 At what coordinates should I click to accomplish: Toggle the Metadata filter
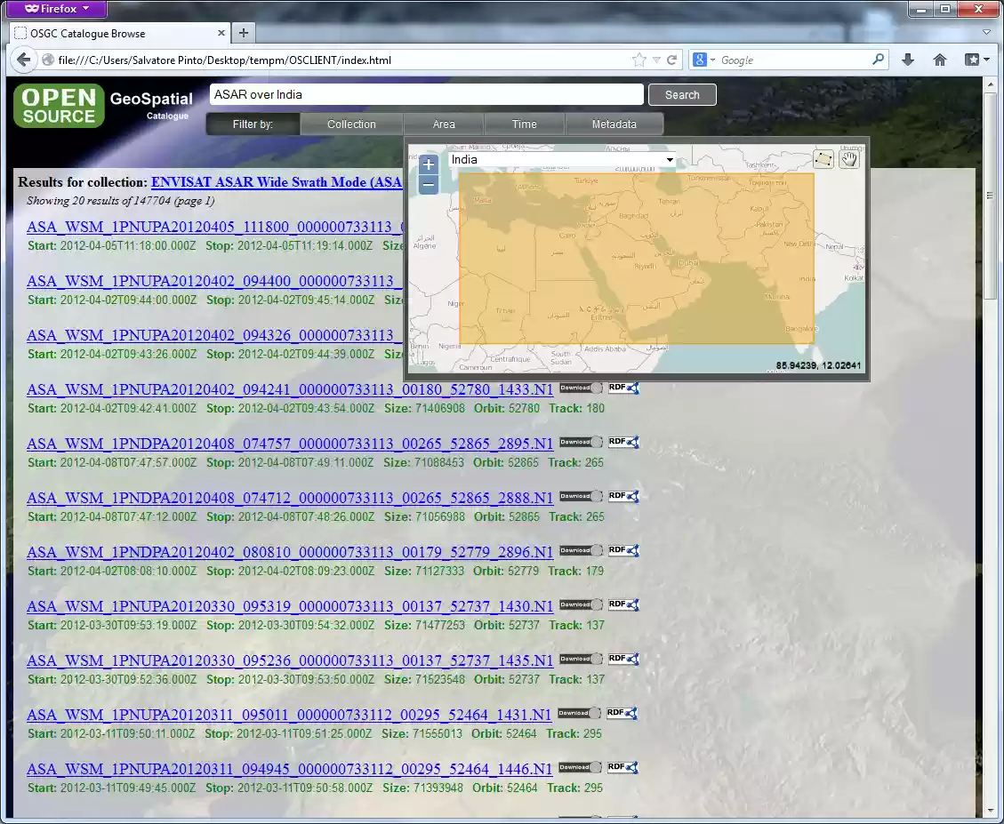pyautogui.click(x=614, y=124)
